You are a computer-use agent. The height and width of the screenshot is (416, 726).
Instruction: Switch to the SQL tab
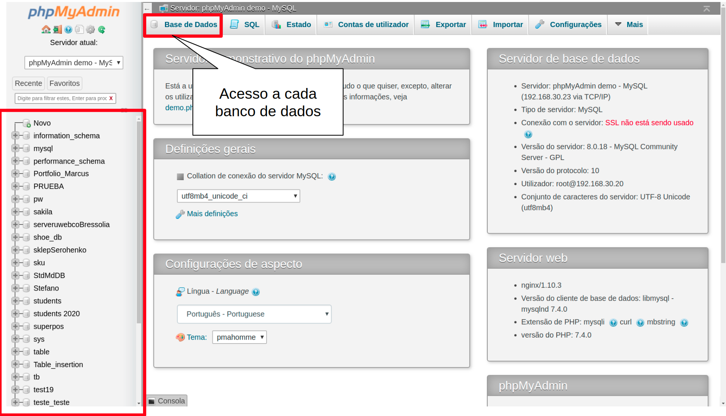(x=245, y=25)
